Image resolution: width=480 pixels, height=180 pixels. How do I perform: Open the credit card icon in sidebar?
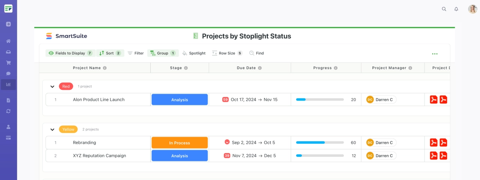8,138
